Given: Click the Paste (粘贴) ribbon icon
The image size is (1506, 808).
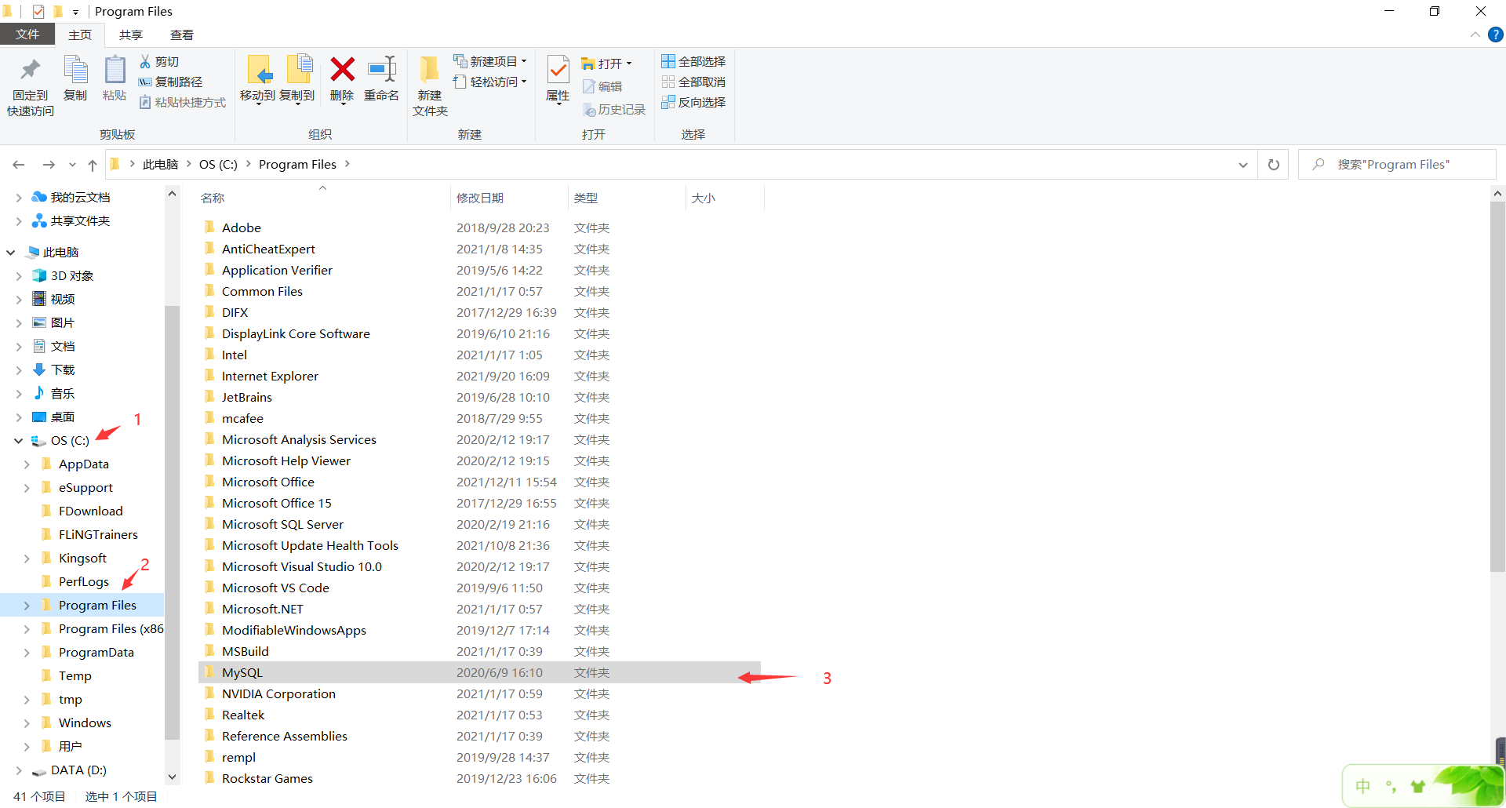Looking at the screenshot, I should 115,70.
